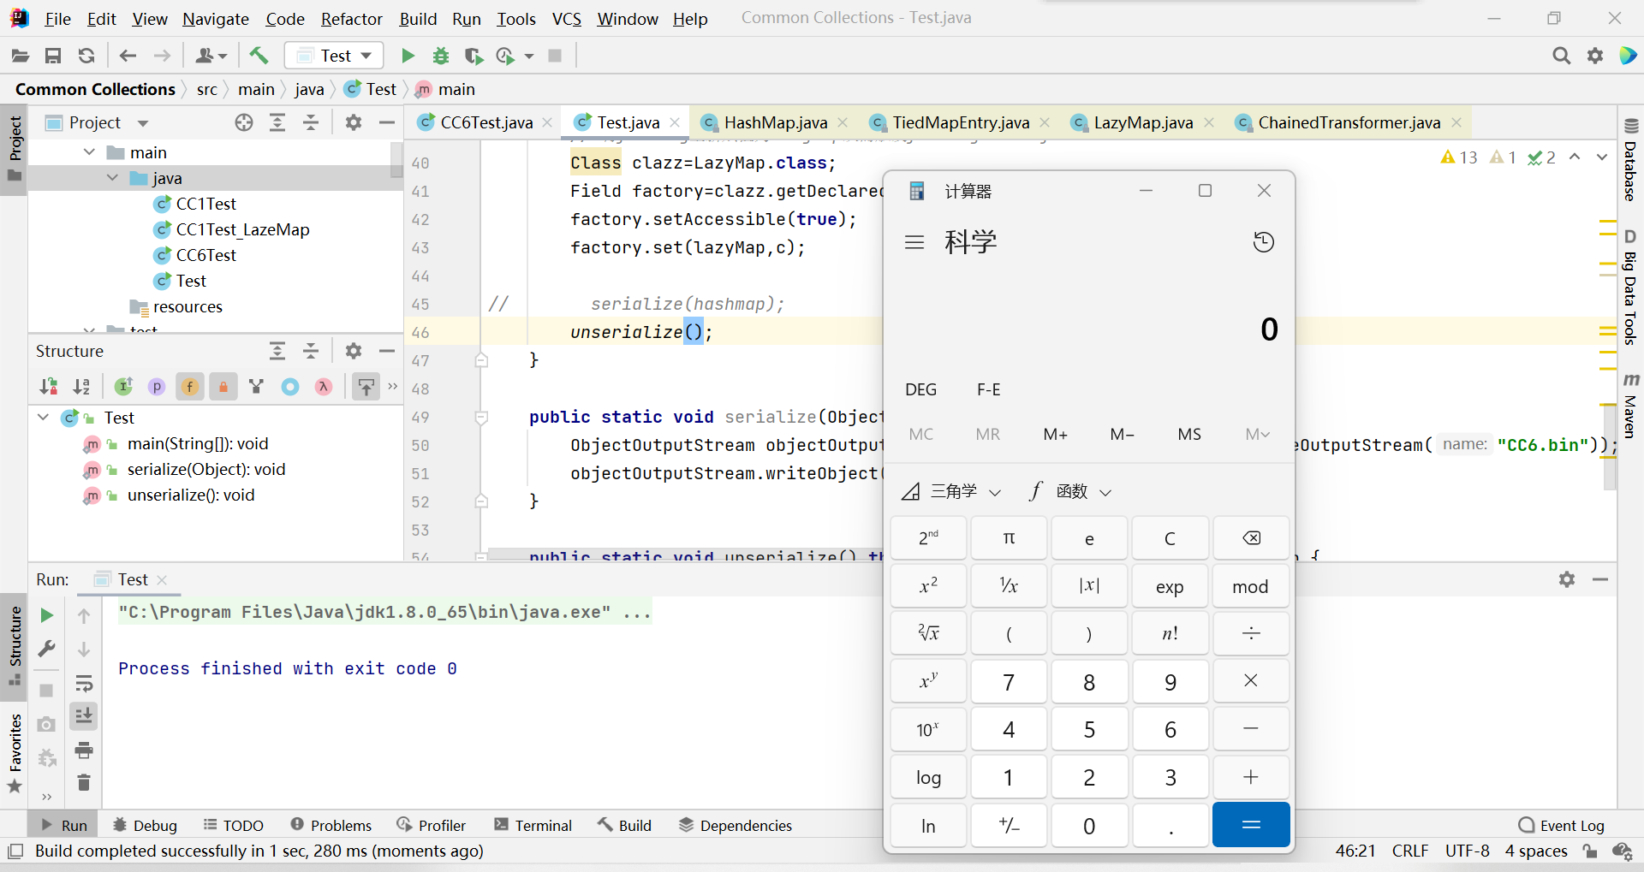
Task: Toggle F-E notation in calculator
Action: (x=989, y=389)
